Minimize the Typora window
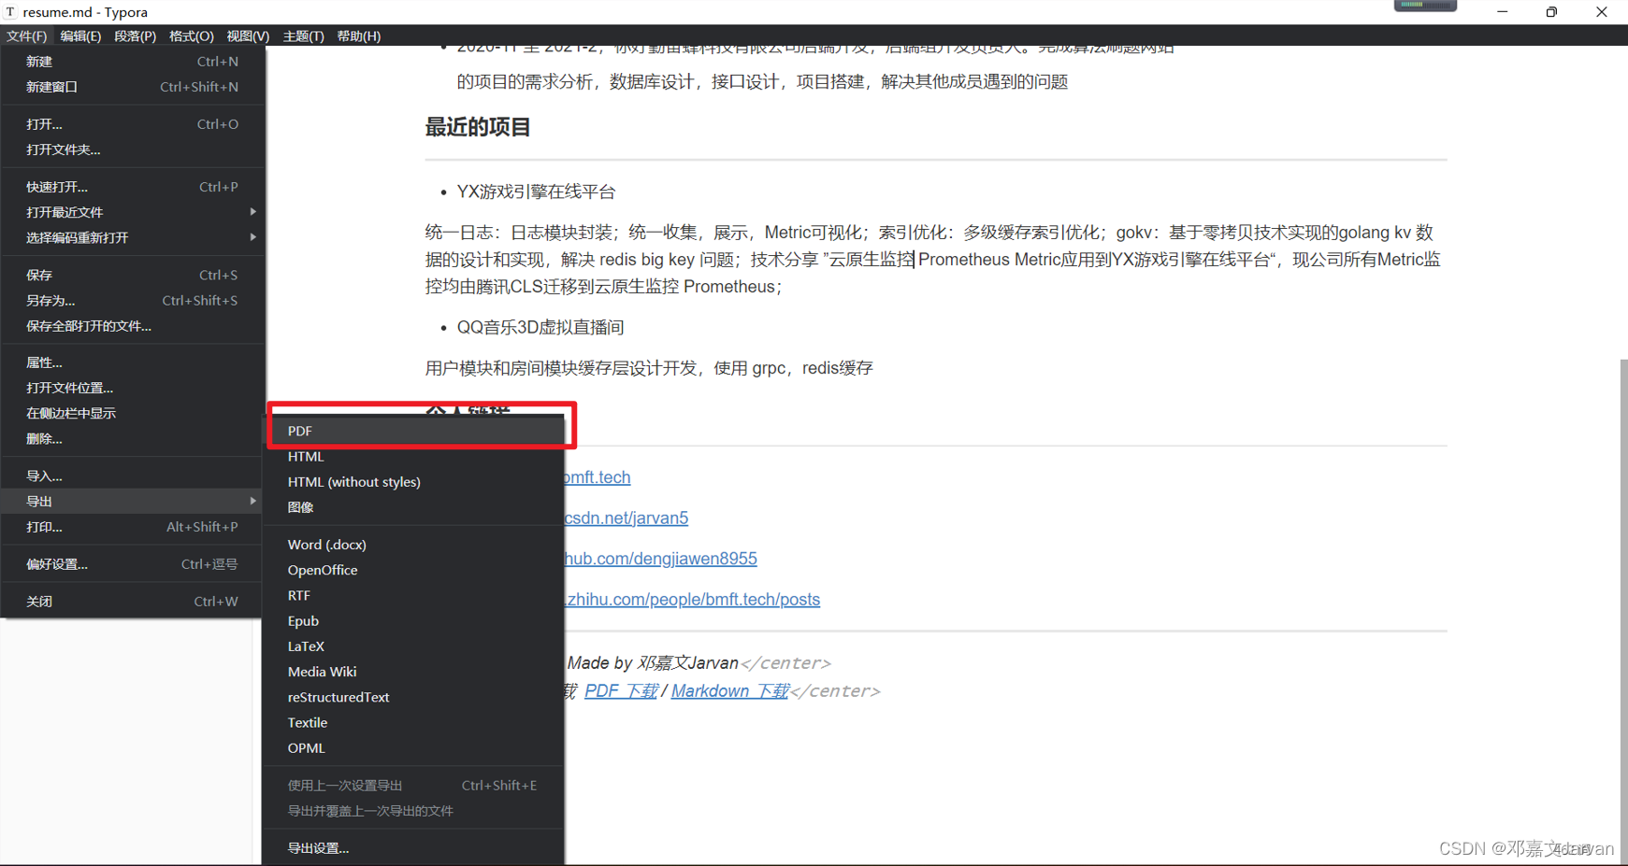The image size is (1628, 866). (x=1502, y=12)
